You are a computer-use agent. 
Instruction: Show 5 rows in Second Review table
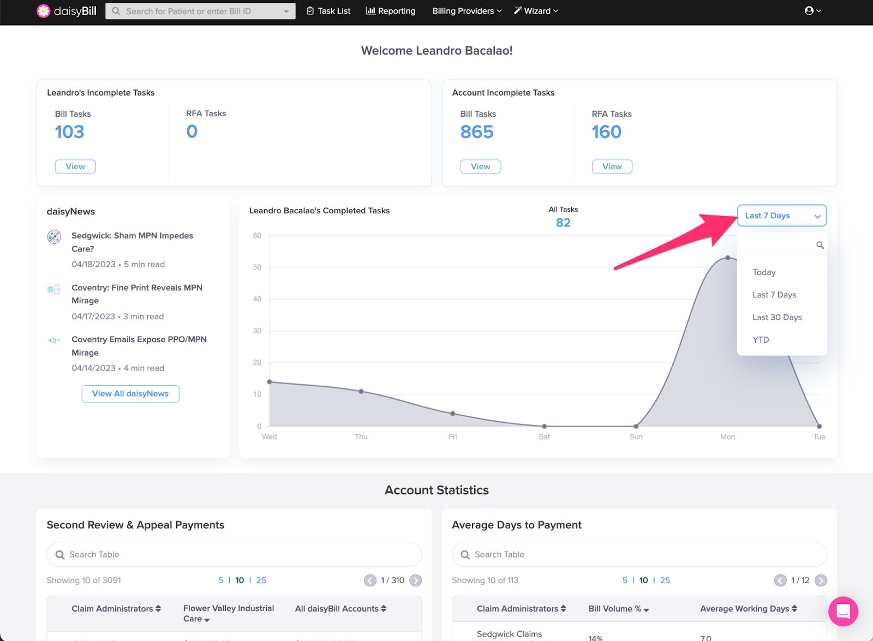point(221,580)
